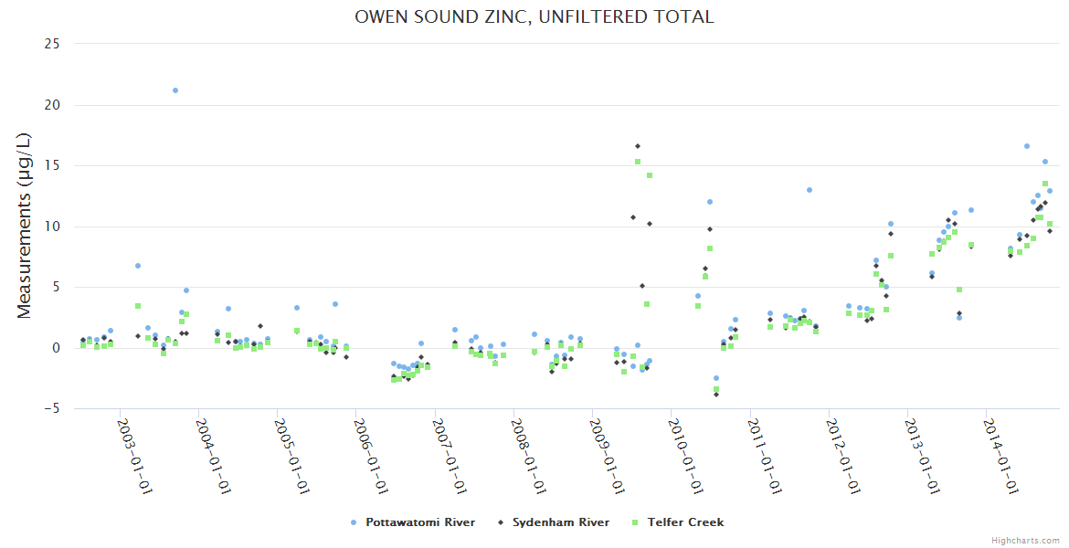Click the 2003-01-01 x-axis label
This screenshot has height=548, width=1069.
(133, 455)
